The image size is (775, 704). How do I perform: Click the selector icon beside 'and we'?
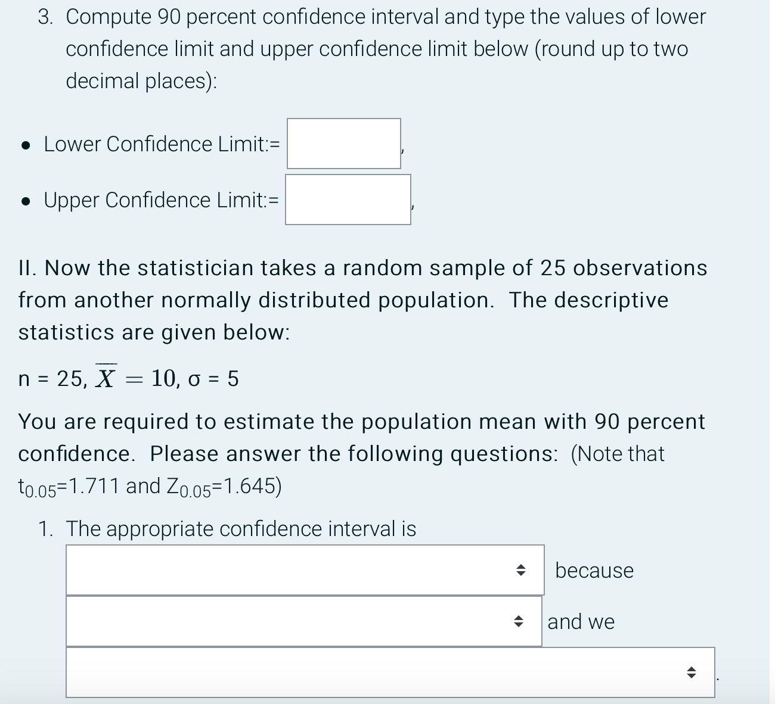point(518,622)
